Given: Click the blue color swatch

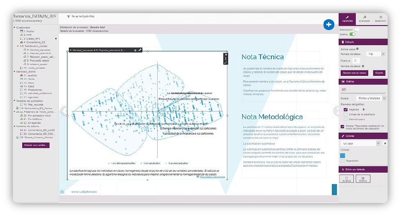Looking at the screenshot, I should tap(344, 155).
